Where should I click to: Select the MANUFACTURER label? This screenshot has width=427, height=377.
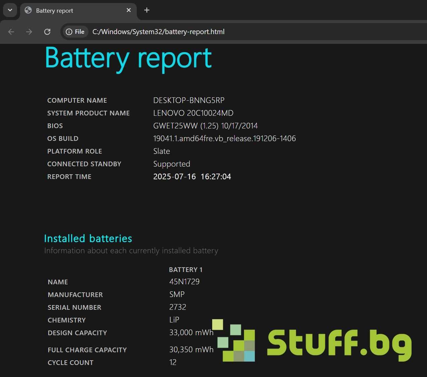click(x=75, y=295)
